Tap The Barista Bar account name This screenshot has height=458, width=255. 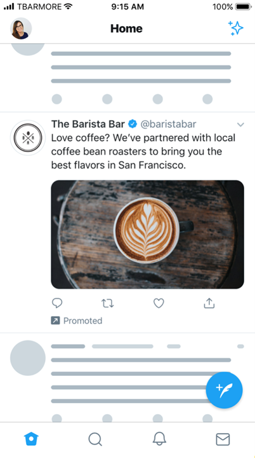click(x=88, y=124)
